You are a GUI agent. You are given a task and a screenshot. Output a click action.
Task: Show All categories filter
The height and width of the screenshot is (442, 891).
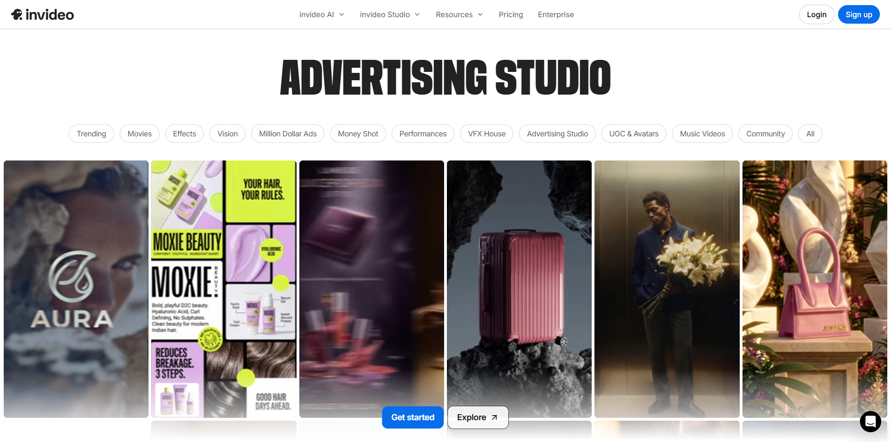click(x=810, y=134)
